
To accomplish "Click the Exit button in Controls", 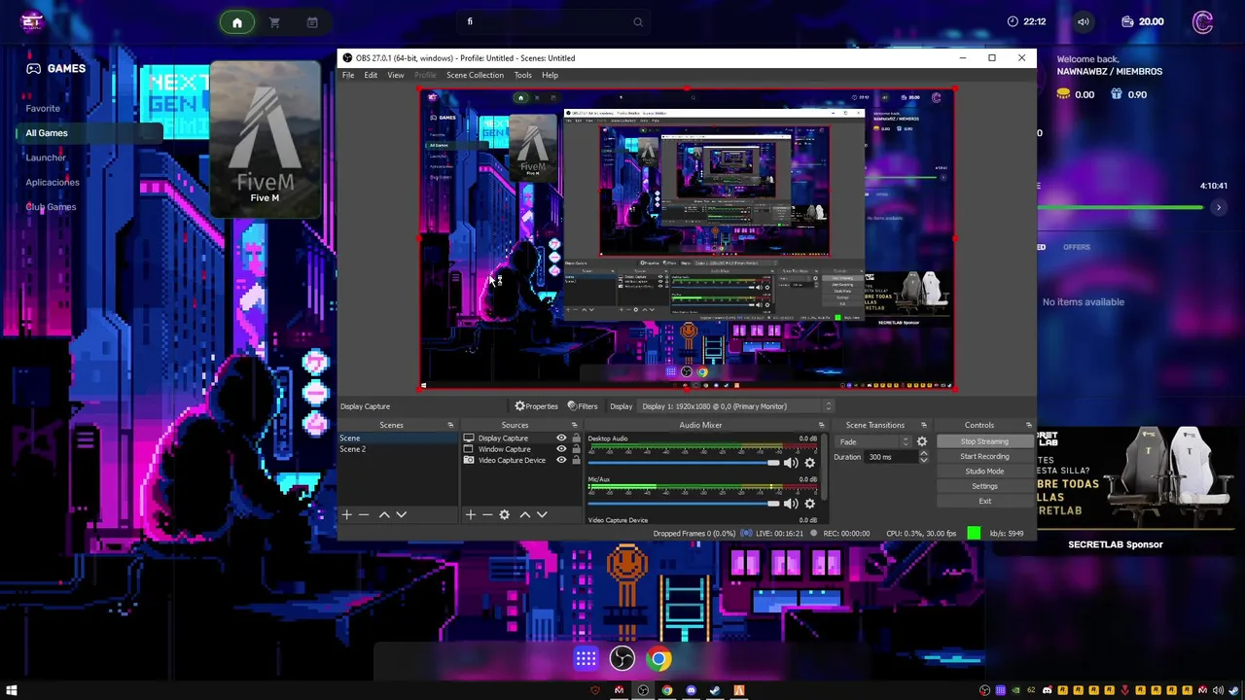I will (x=984, y=502).
